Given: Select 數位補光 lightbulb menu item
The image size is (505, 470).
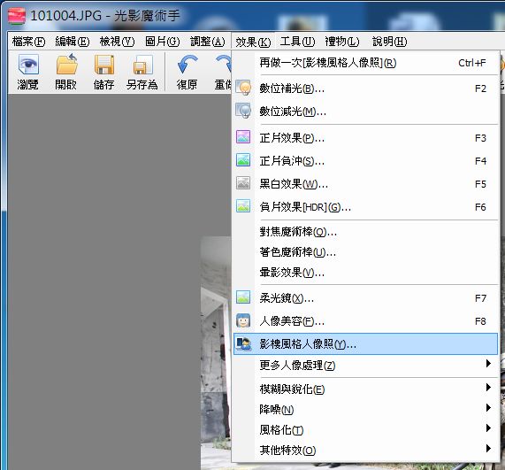Looking at the screenshot, I should click(365, 89).
